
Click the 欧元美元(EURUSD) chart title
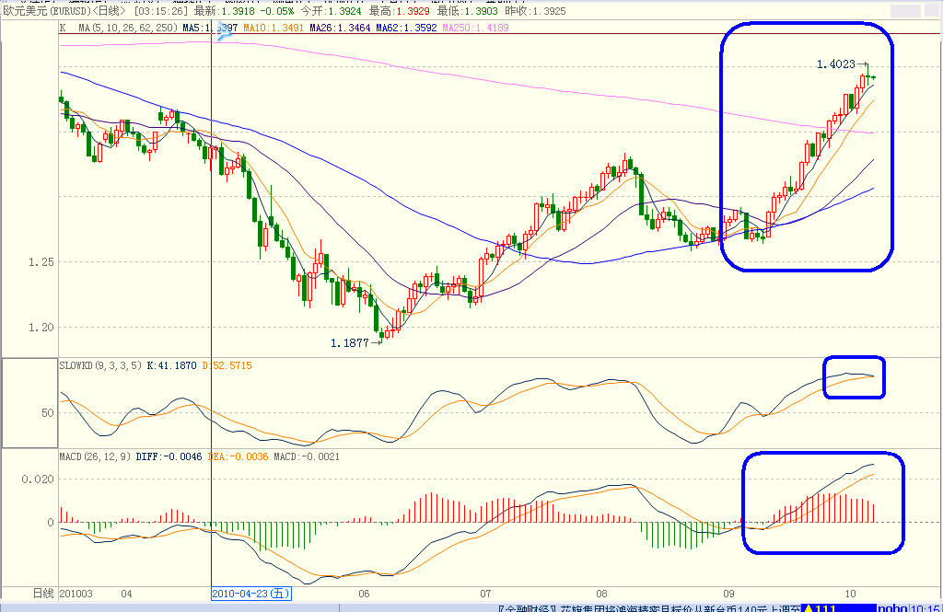[47, 11]
